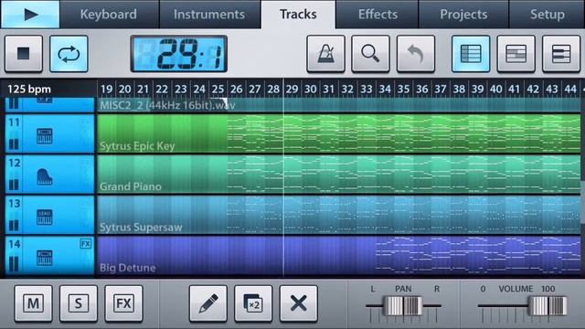Jump to bar 33 on the ruler
This screenshot has width=585, height=329.
click(366, 90)
